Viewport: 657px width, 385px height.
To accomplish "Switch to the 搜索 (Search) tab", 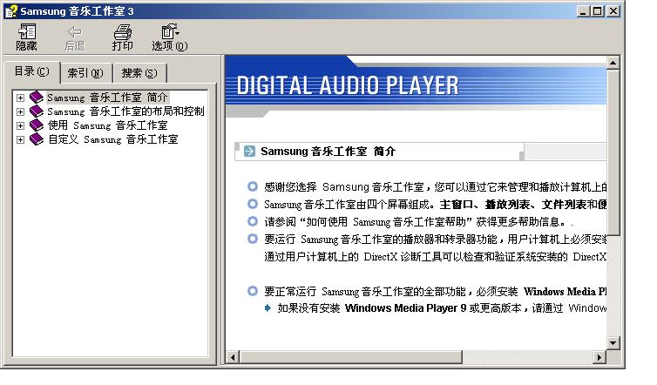I will coord(139,73).
